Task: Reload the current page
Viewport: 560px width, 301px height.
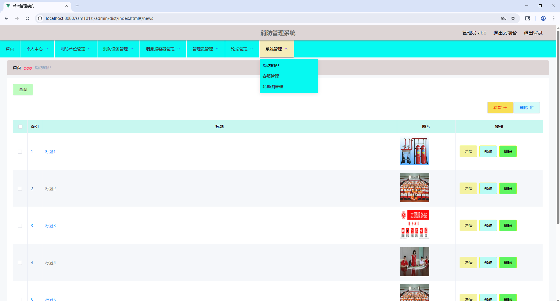Action: (x=27, y=18)
